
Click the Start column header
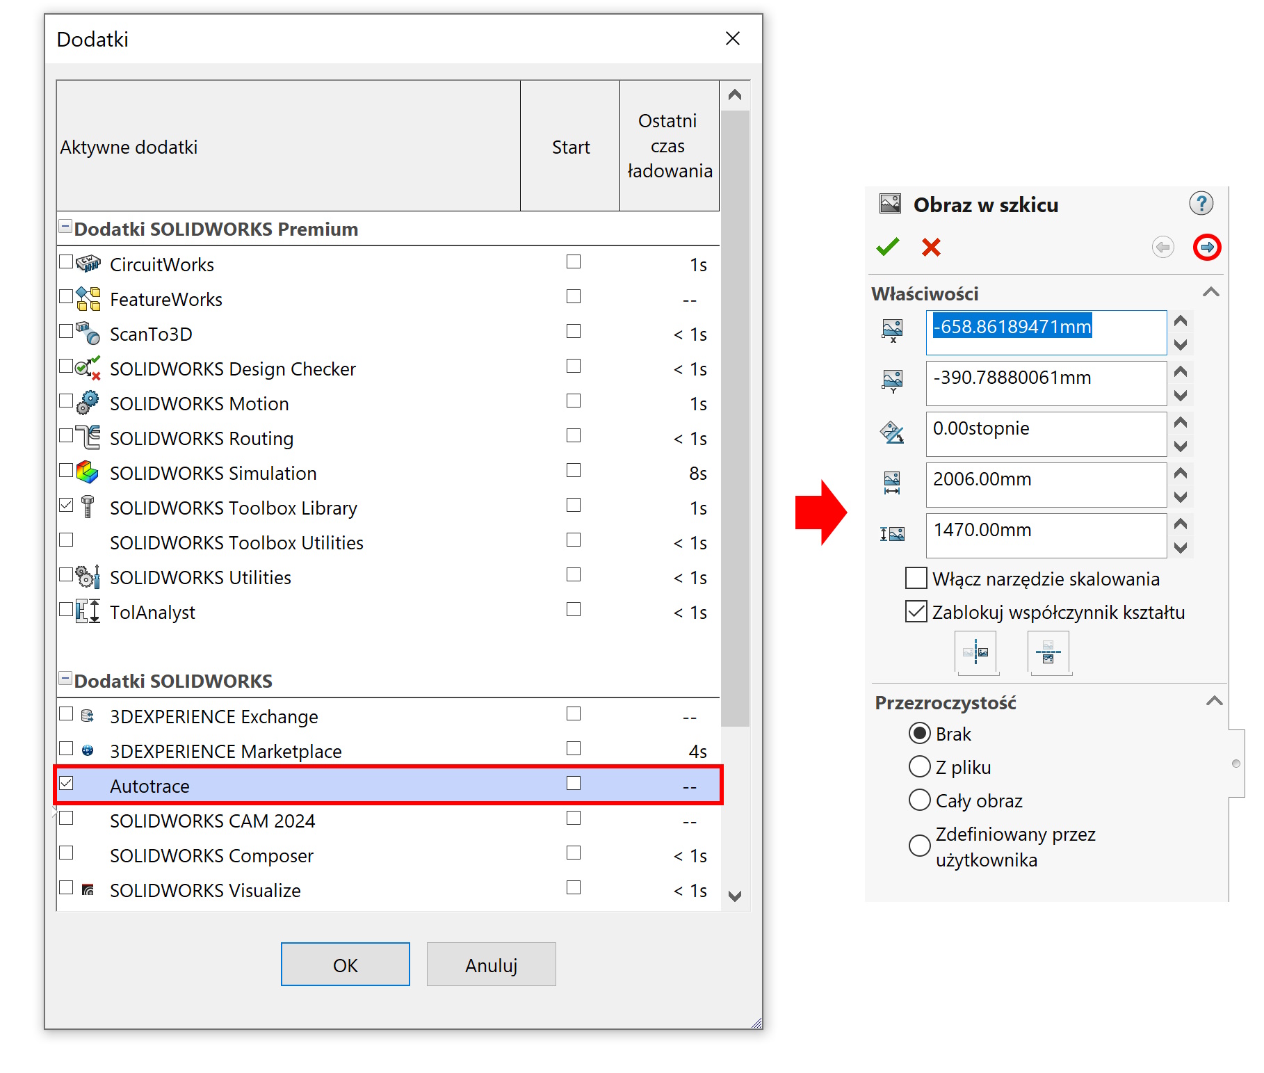pos(570,146)
